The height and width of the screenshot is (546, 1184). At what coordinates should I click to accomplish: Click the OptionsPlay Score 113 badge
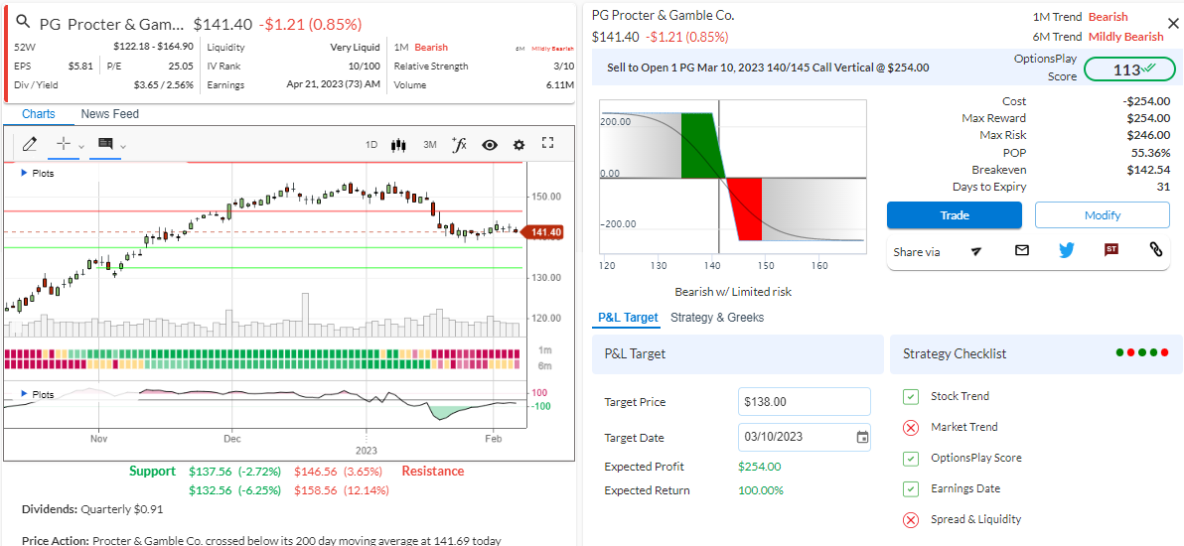(x=1129, y=68)
